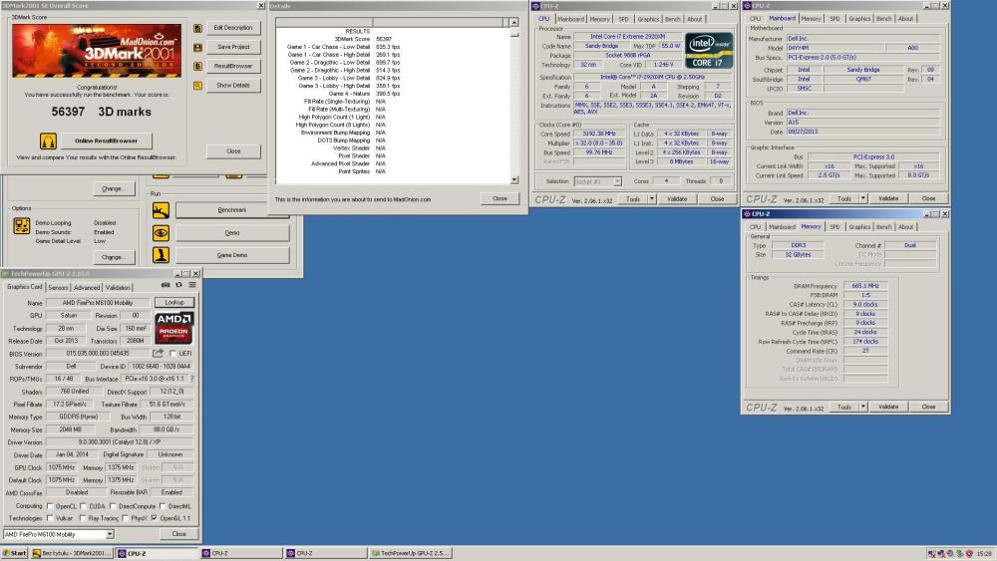Click the Demo eye icon
Viewport: 997px width, 561px height.
[x=161, y=232]
